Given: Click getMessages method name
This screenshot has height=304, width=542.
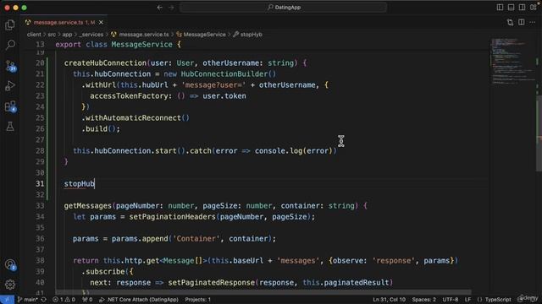Looking at the screenshot, I should tap(88, 206).
